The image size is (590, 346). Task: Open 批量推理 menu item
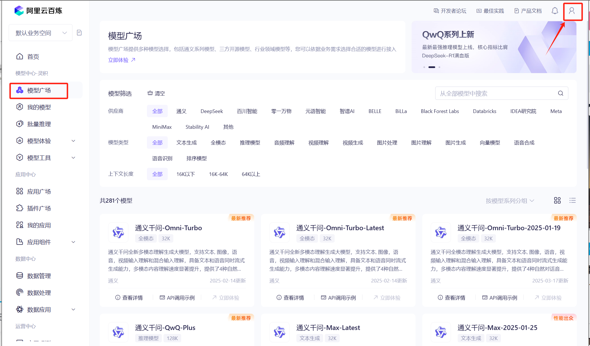point(39,124)
